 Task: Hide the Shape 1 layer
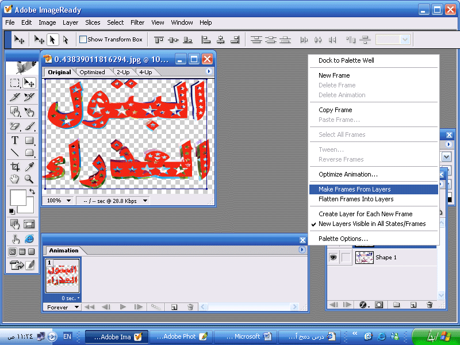click(333, 258)
